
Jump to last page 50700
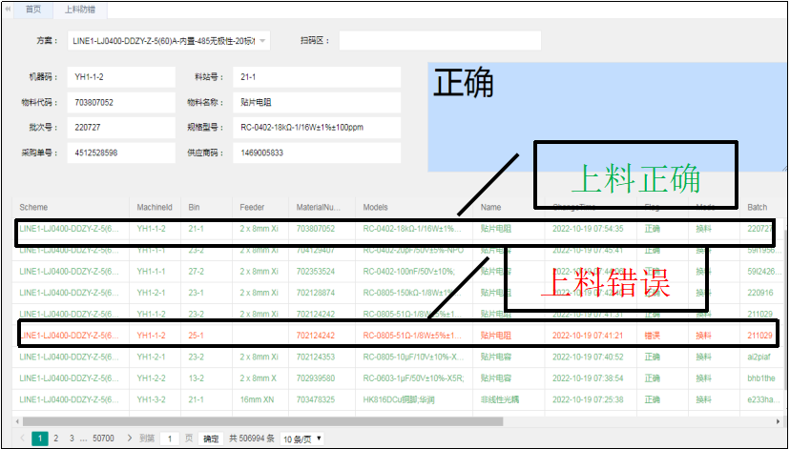[x=103, y=439]
